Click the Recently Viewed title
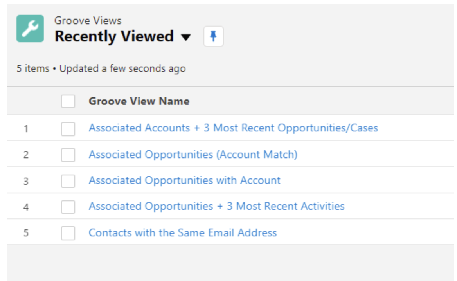 coord(114,36)
